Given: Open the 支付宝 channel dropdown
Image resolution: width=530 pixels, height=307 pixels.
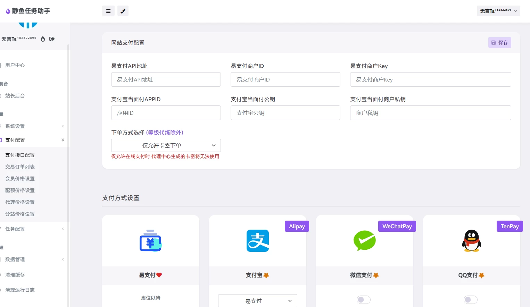Looking at the screenshot, I should pos(257,301).
